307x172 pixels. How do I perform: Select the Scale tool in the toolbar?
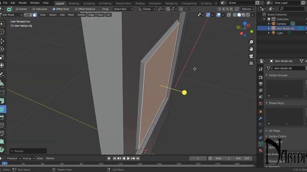(2, 57)
